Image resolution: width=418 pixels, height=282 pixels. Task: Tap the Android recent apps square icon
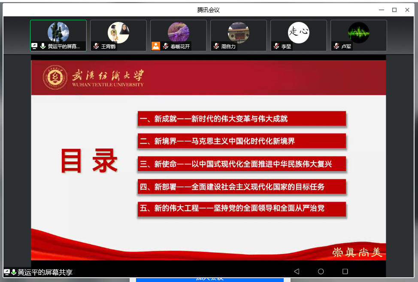345,271
